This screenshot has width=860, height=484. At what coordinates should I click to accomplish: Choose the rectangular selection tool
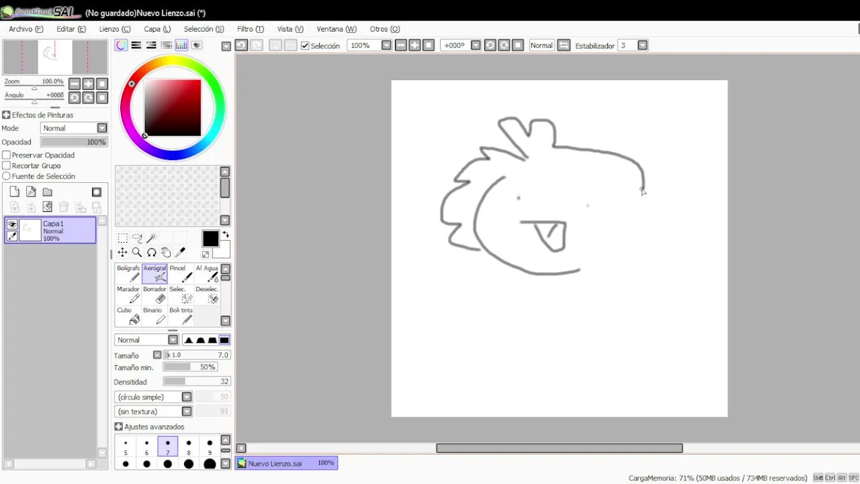click(x=122, y=238)
